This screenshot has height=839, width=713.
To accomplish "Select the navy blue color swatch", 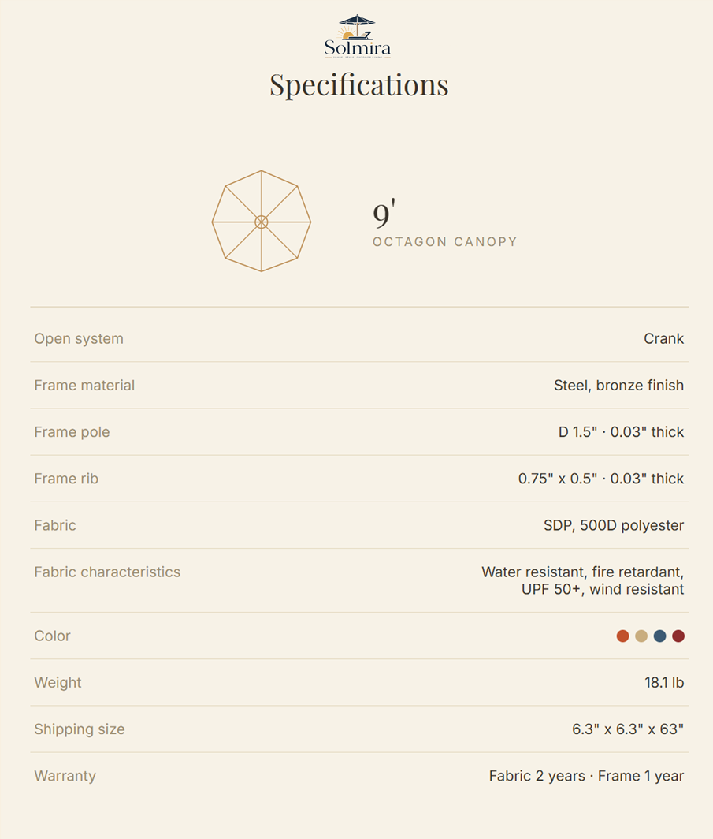I will (x=660, y=636).
